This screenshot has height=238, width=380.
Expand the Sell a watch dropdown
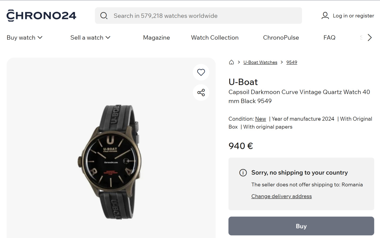coord(90,37)
